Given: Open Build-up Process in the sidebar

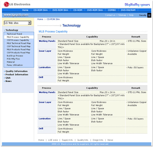Looking at the screenshot, I should 15,56.
